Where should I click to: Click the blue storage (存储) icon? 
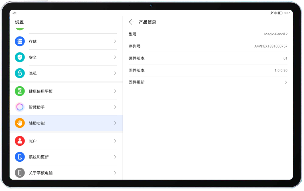click(x=20, y=41)
